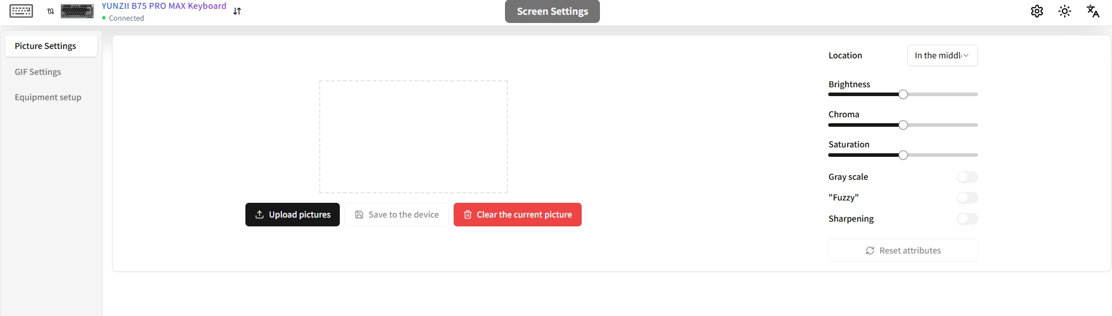Open settings via the gear icon
This screenshot has width=1112, height=316.
click(x=1037, y=11)
